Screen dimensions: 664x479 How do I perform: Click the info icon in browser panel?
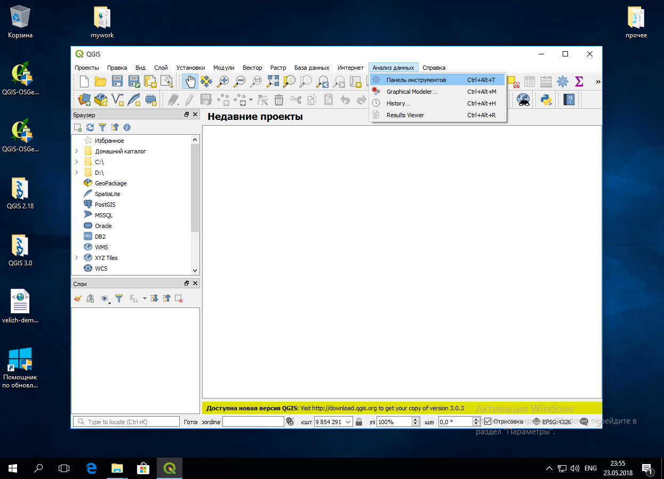click(127, 127)
